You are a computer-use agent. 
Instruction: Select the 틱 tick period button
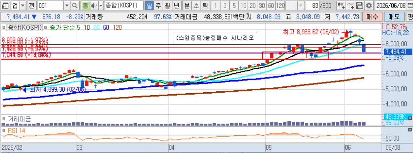(205, 5)
